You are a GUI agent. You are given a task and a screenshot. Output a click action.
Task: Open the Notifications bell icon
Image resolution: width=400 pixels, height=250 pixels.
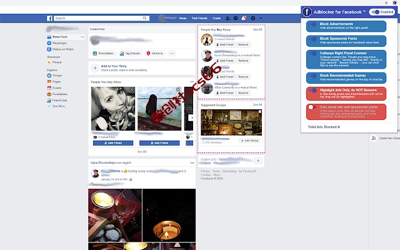[244, 18]
